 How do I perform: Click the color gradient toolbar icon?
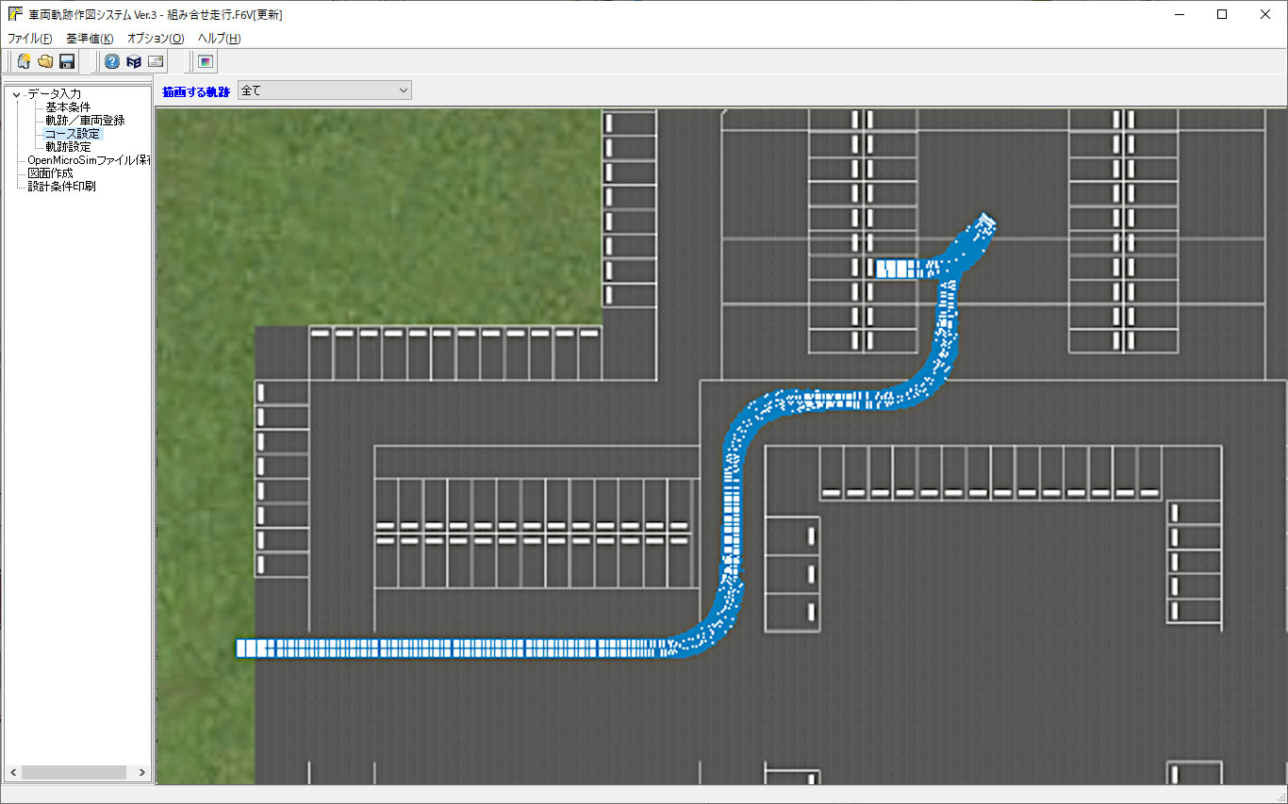click(x=206, y=62)
